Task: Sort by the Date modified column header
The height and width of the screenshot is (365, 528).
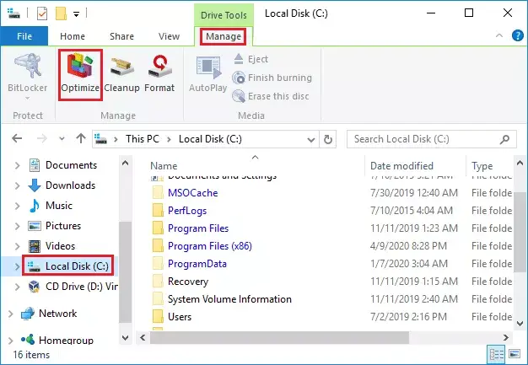Action: pyautogui.click(x=401, y=166)
